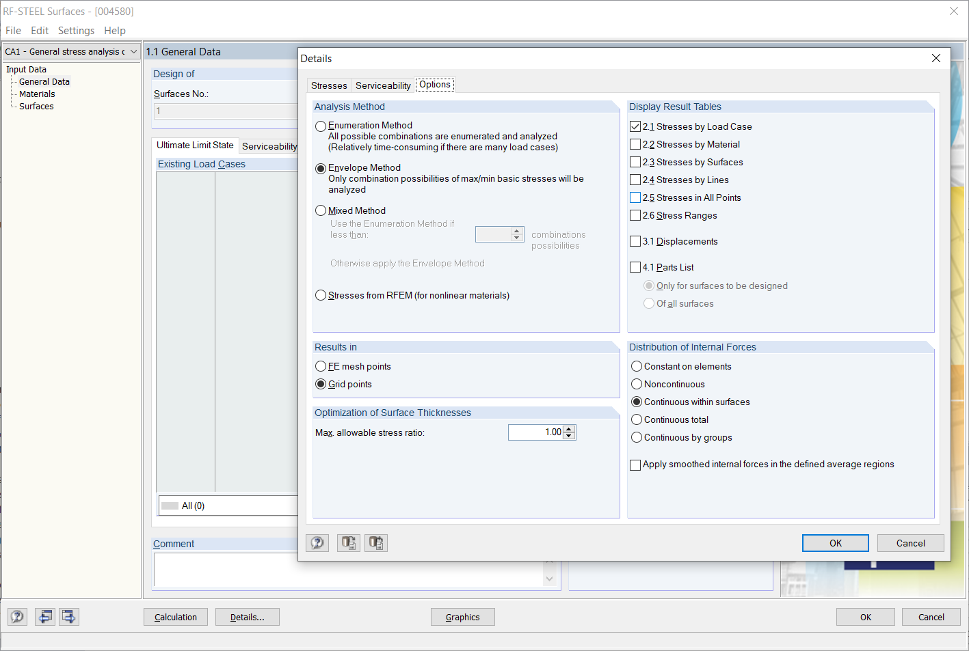Select Continuous within surfaces option

click(637, 402)
